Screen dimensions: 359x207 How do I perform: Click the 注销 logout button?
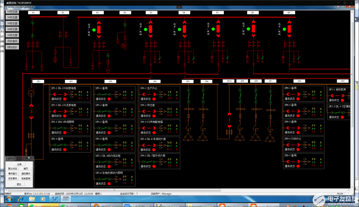coord(20,164)
